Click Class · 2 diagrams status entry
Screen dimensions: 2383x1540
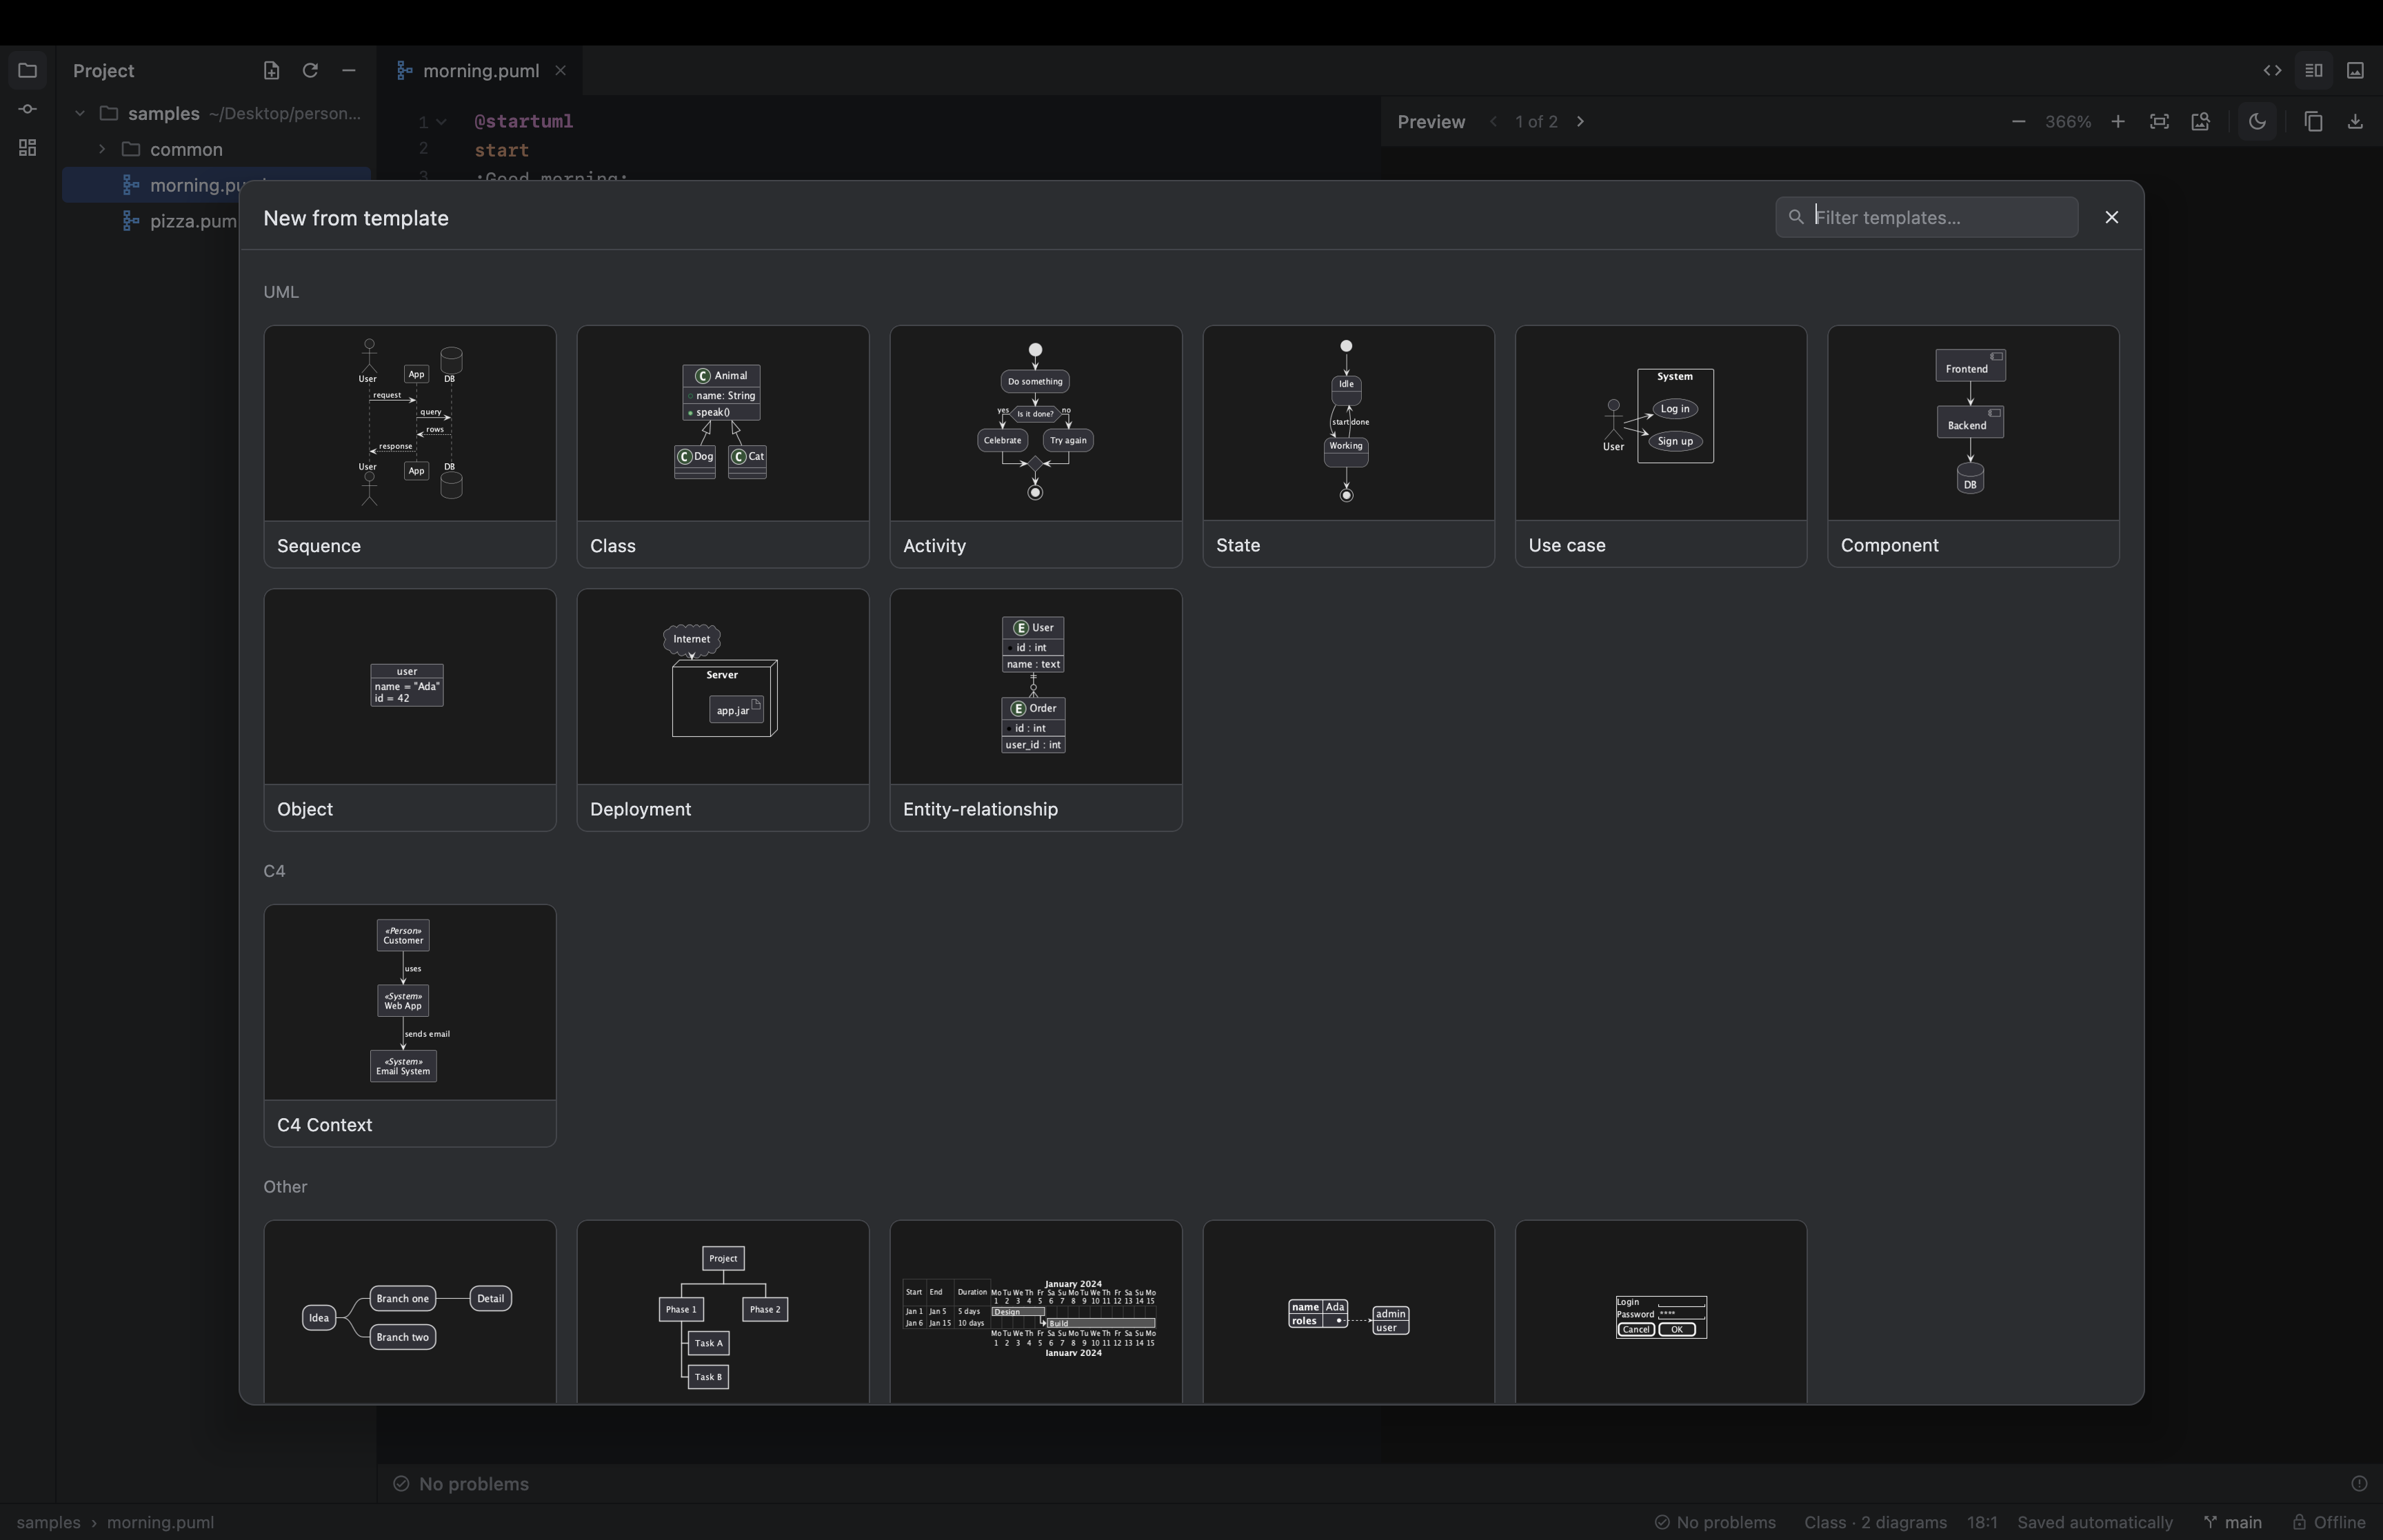(1875, 1522)
